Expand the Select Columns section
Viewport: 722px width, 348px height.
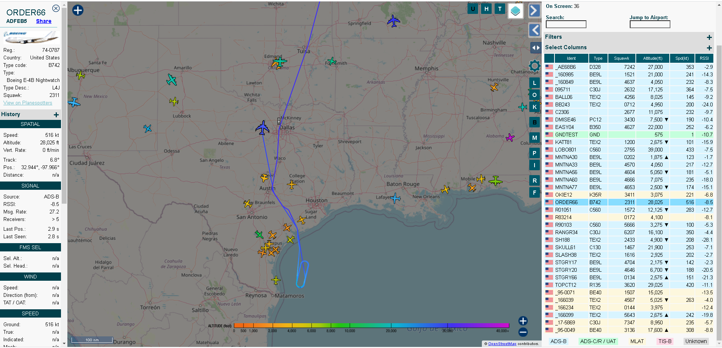(x=709, y=48)
